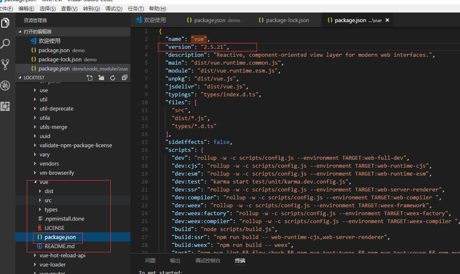Open the 任务(T) menu
This screenshot has width=460, height=274.
135,9
